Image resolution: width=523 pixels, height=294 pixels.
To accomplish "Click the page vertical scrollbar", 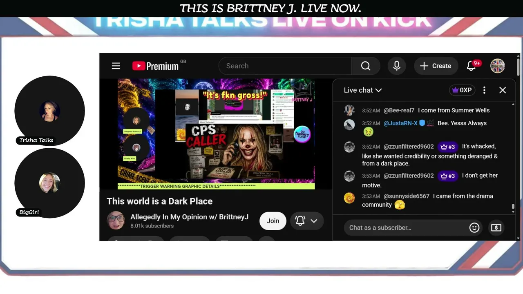I will (518, 67).
